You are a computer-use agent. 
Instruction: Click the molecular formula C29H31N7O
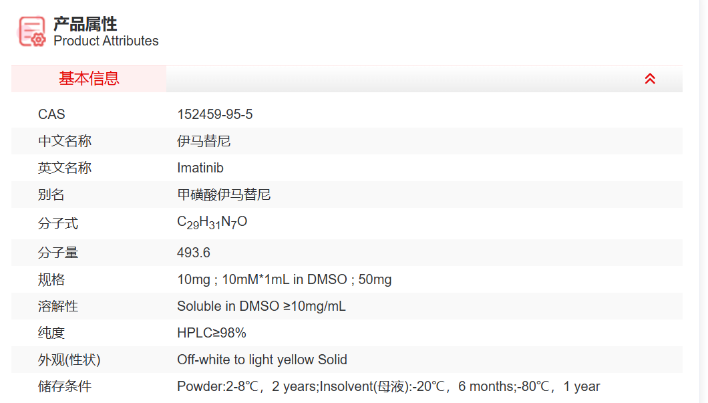tap(212, 223)
